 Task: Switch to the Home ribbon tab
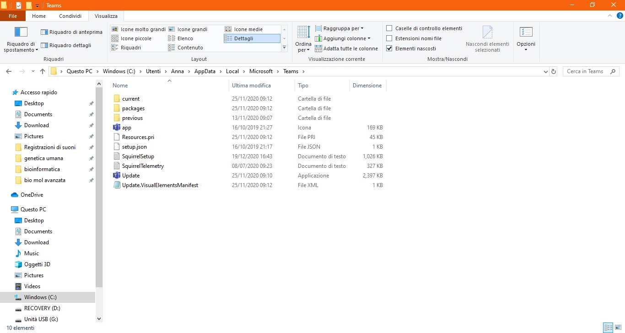[39, 16]
